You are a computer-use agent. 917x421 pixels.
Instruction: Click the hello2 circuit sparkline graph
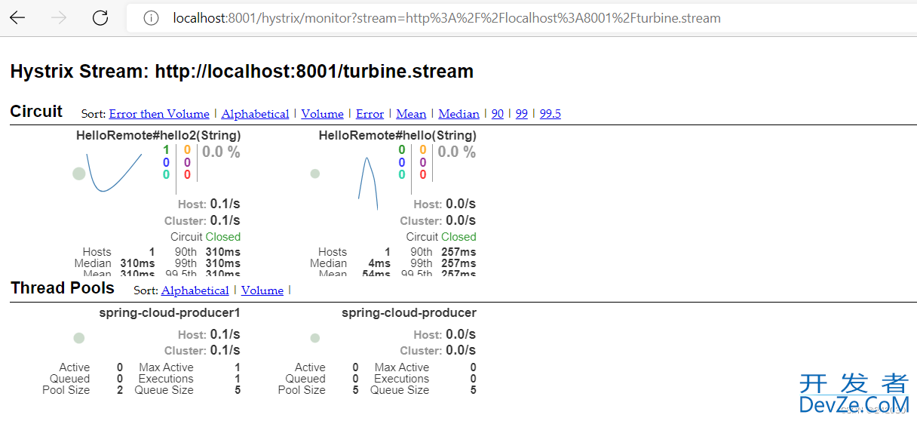(x=114, y=172)
